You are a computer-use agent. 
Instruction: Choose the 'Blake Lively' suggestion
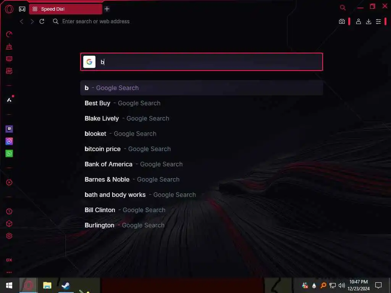[202, 118]
